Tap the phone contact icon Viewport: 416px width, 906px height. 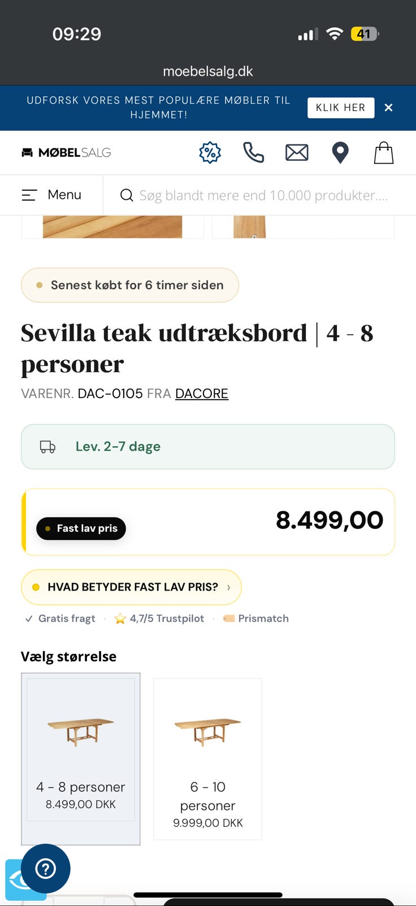253,152
